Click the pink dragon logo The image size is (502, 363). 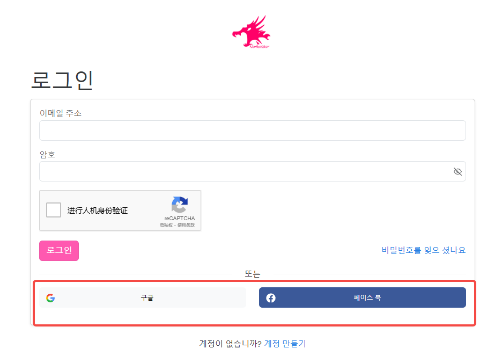click(x=251, y=33)
